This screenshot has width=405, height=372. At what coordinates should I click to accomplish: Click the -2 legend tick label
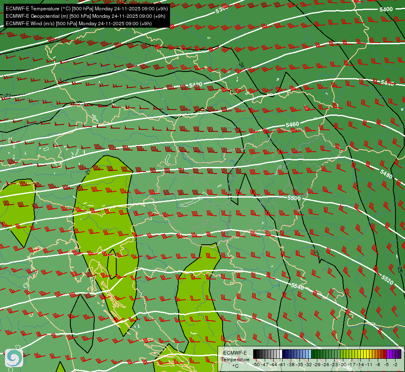[395, 365]
